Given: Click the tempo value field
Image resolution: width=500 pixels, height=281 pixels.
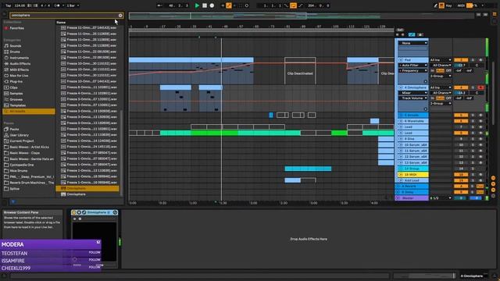Looking at the screenshot, I should (20, 5).
